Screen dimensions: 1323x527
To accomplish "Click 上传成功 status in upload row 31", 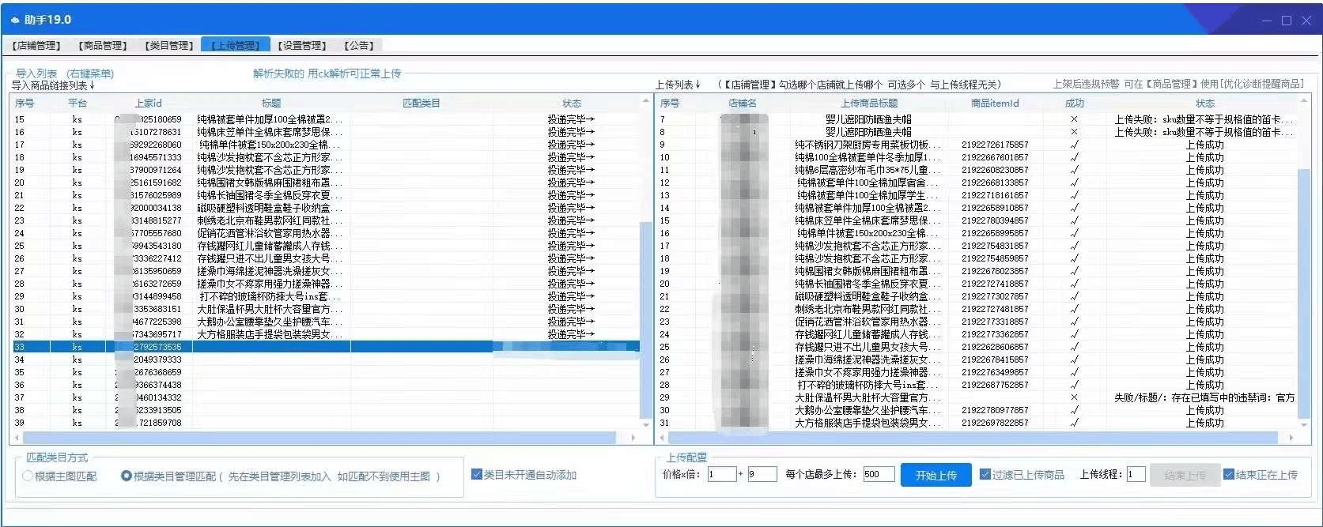I will [1204, 423].
